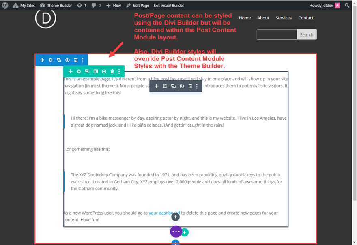Open section settings gear in blue toolbar
Image resolution: width=357 pixels, height=245 pixels.
(51, 60)
